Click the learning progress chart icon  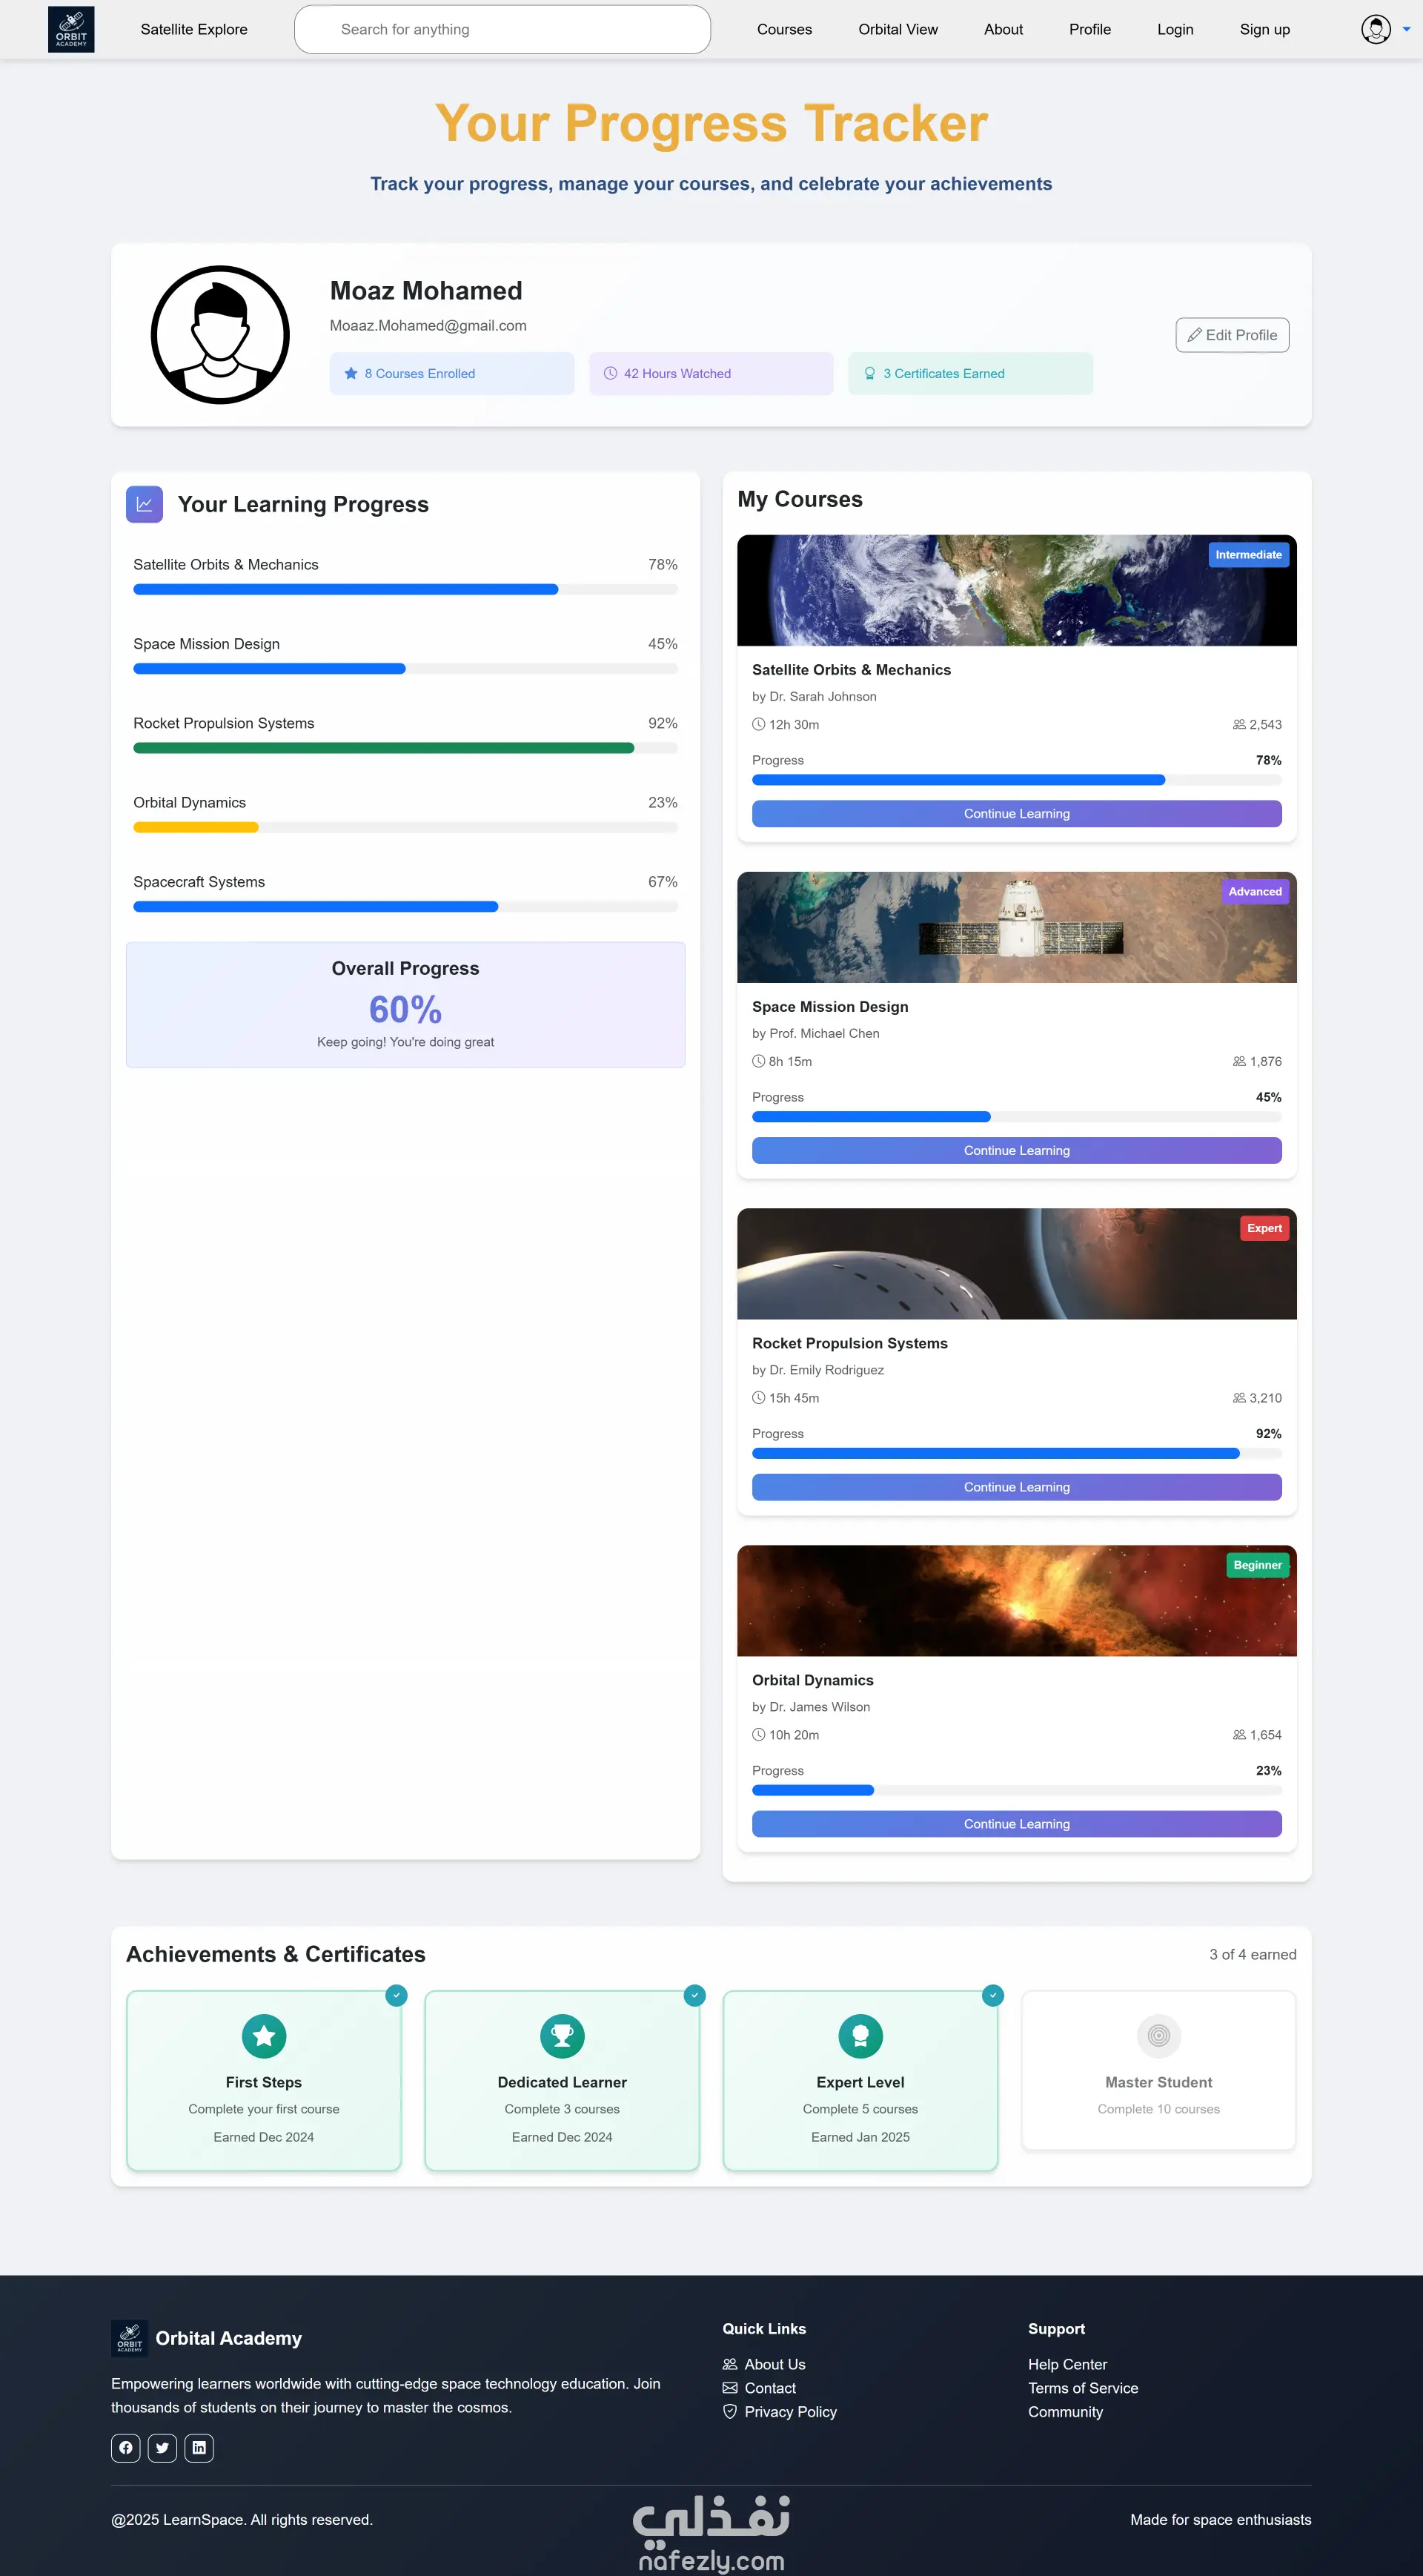click(144, 504)
